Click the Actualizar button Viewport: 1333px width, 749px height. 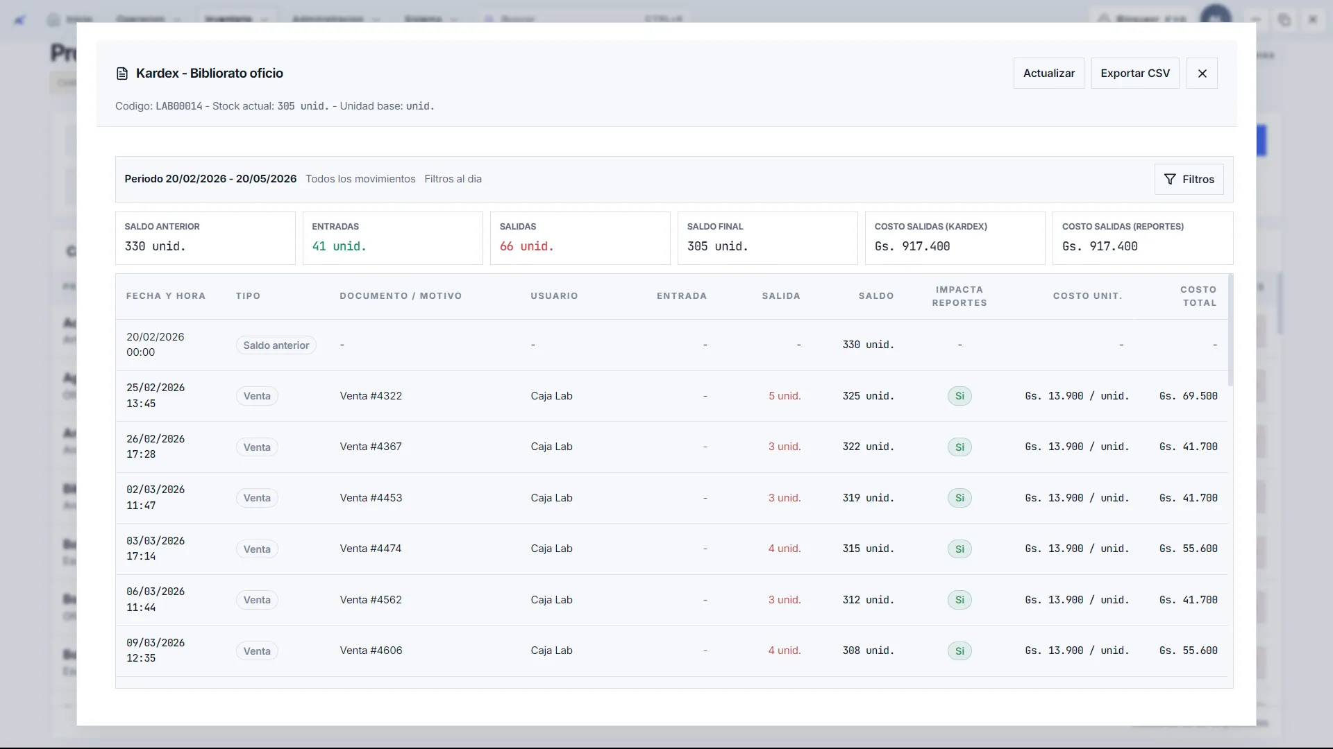(1048, 73)
